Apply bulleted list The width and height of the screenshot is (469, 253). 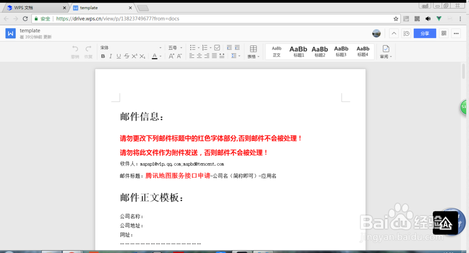click(x=193, y=48)
